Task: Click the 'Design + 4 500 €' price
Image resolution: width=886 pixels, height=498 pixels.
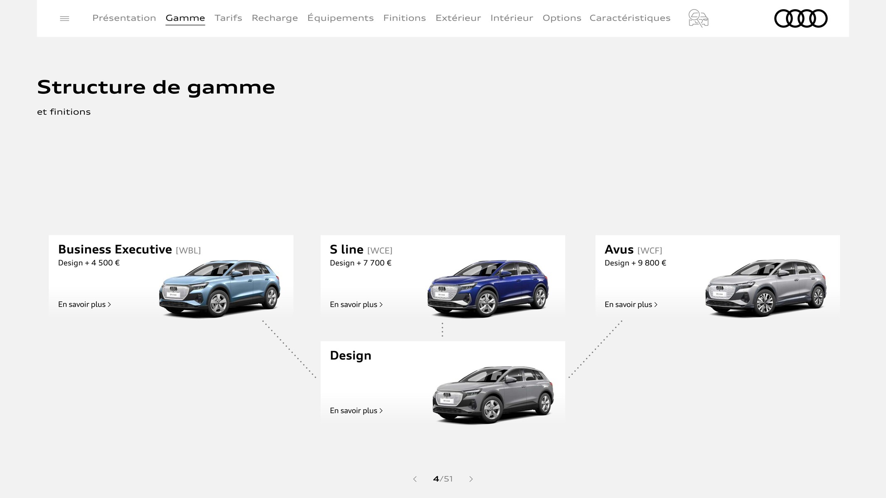Action: [89, 263]
